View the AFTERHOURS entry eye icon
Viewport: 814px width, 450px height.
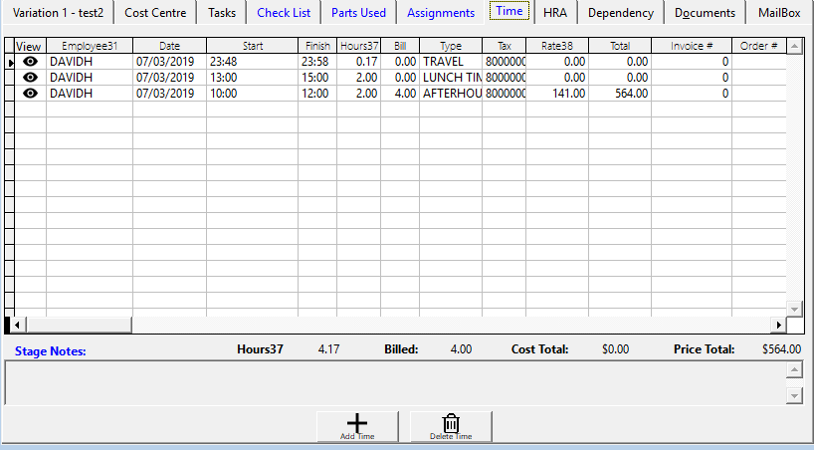pyautogui.click(x=30, y=94)
